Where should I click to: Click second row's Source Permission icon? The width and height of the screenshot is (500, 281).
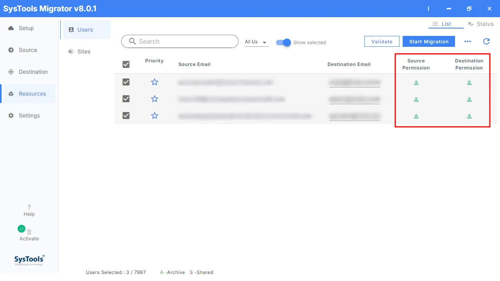pyautogui.click(x=416, y=100)
